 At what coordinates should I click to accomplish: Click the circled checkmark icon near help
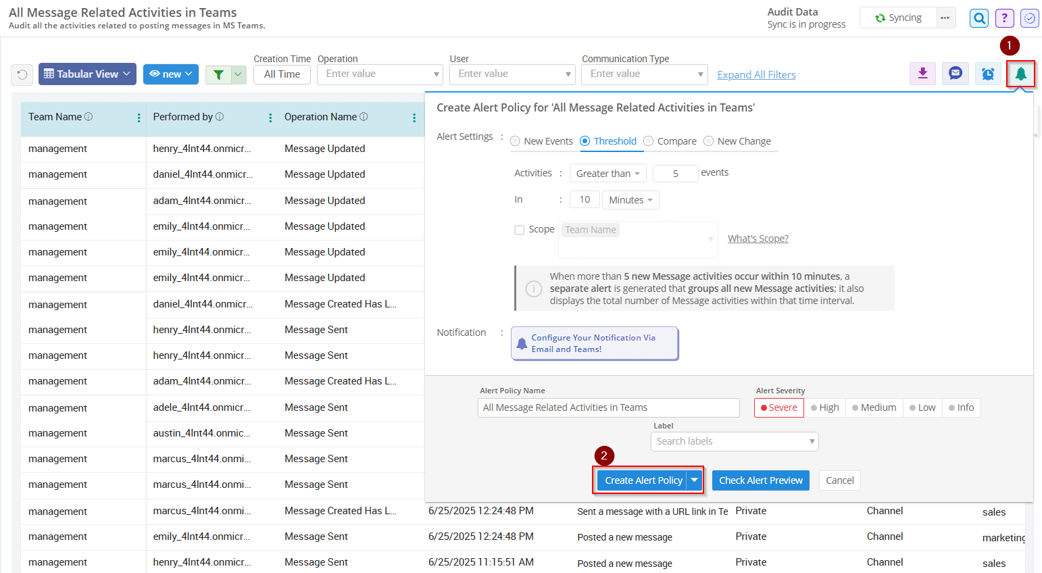tap(1029, 18)
